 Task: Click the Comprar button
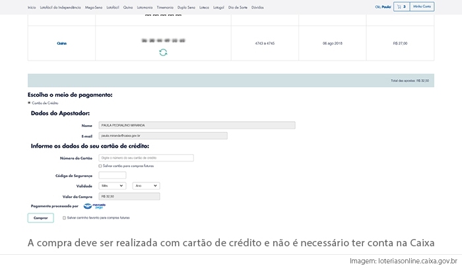pos(40,217)
